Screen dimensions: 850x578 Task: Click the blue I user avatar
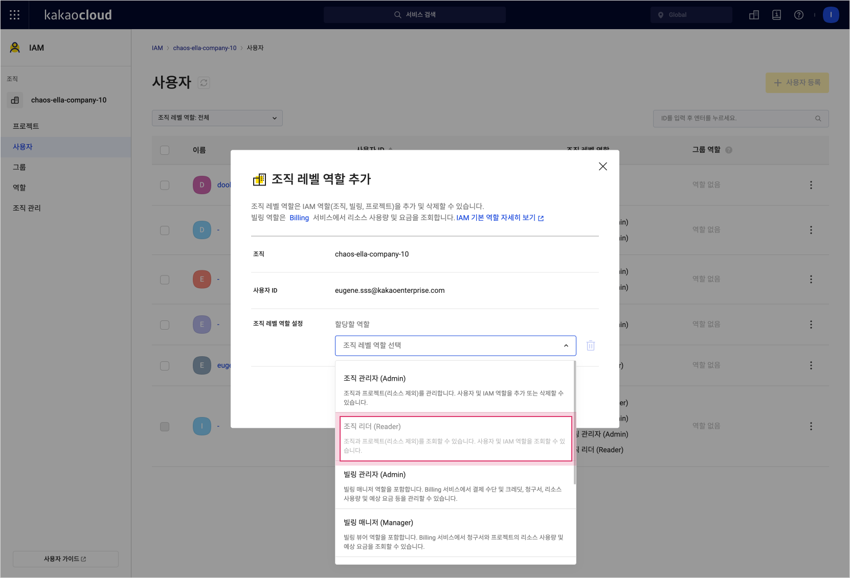click(202, 426)
